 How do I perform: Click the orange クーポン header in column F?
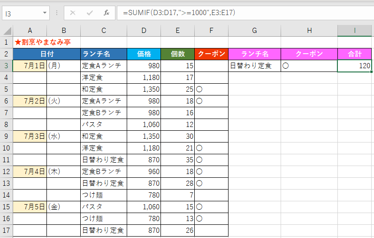tap(211, 54)
